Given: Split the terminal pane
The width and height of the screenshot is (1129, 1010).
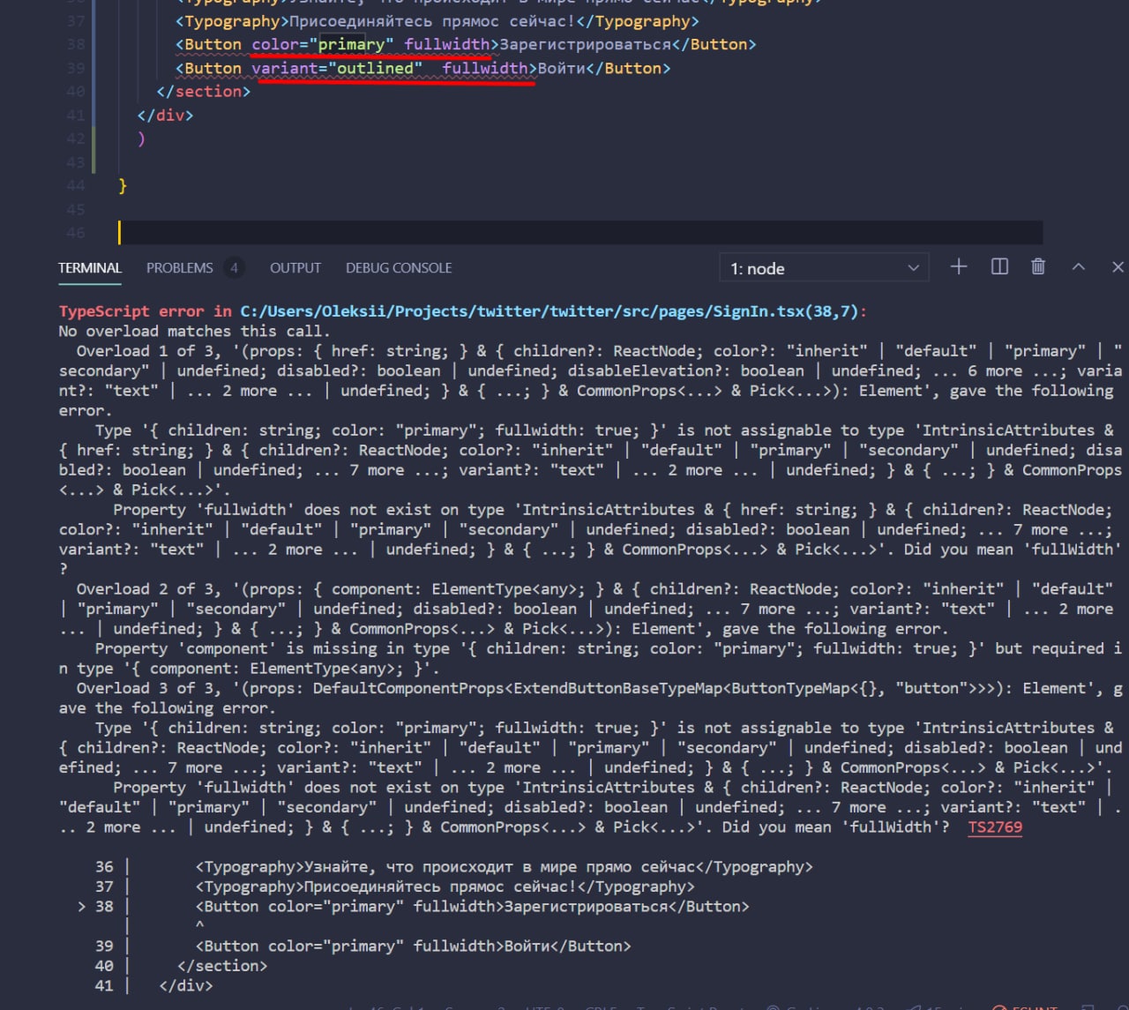Looking at the screenshot, I should pos(999,266).
